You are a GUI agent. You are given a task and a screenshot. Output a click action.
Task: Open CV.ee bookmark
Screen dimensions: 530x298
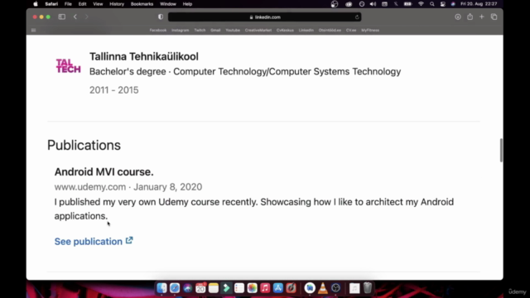(x=351, y=30)
